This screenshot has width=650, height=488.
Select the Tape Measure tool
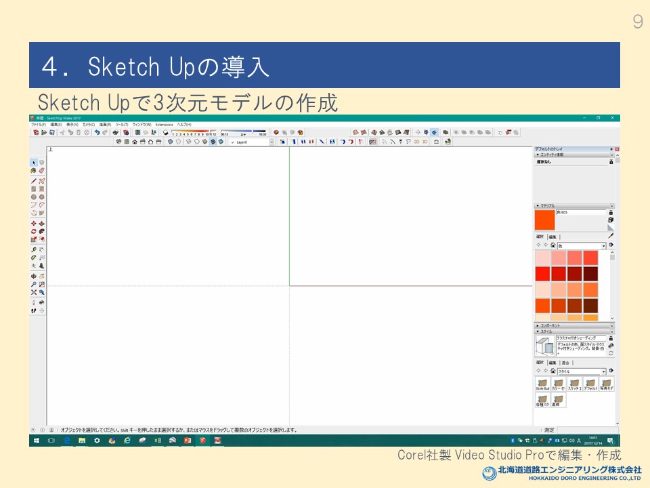tap(33, 249)
